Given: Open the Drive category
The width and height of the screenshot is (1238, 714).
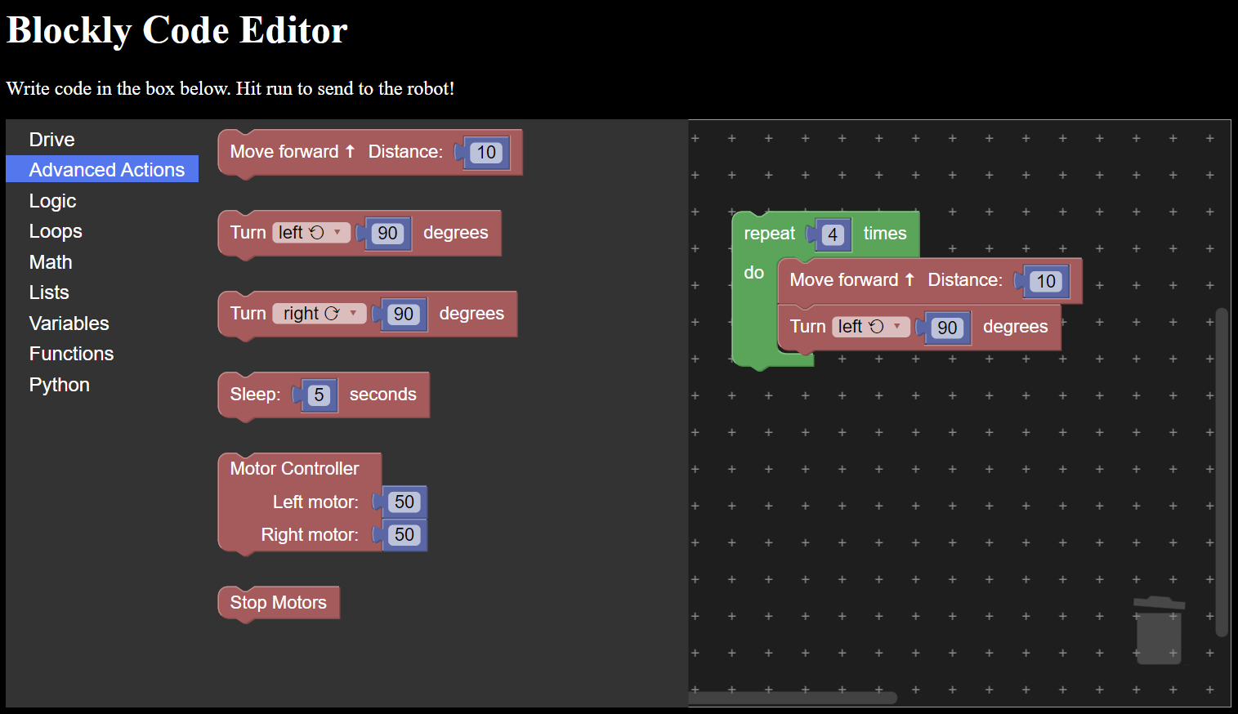Looking at the screenshot, I should [x=52, y=140].
